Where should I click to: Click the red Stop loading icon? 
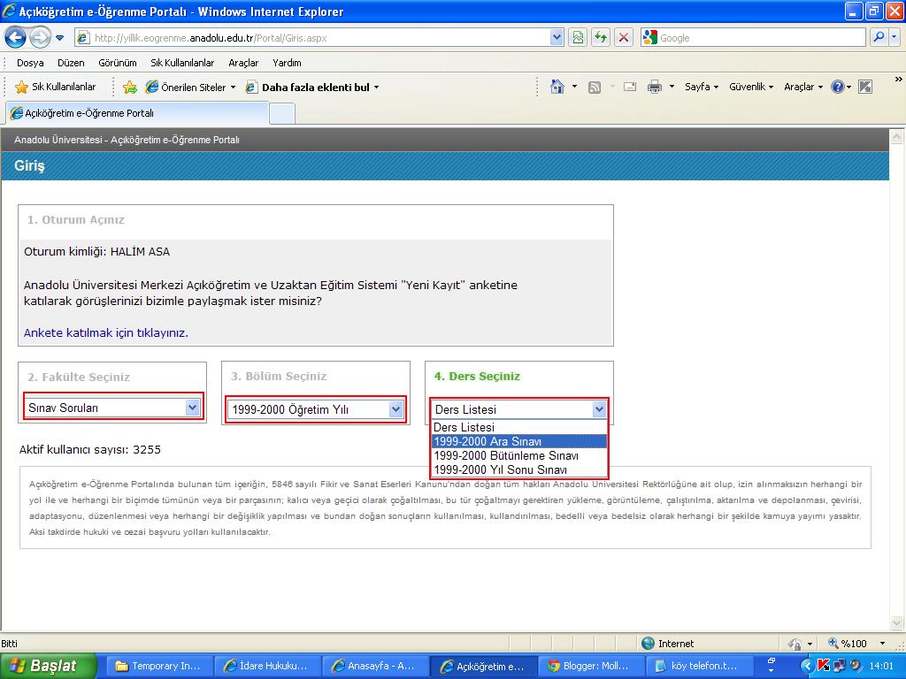pyautogui.click(x=624, y=38)
